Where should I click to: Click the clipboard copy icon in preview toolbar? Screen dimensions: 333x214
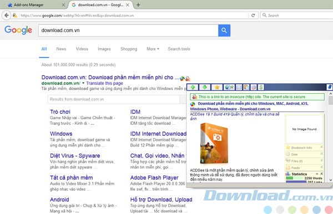pyautogui.click(x=246, y=87)
